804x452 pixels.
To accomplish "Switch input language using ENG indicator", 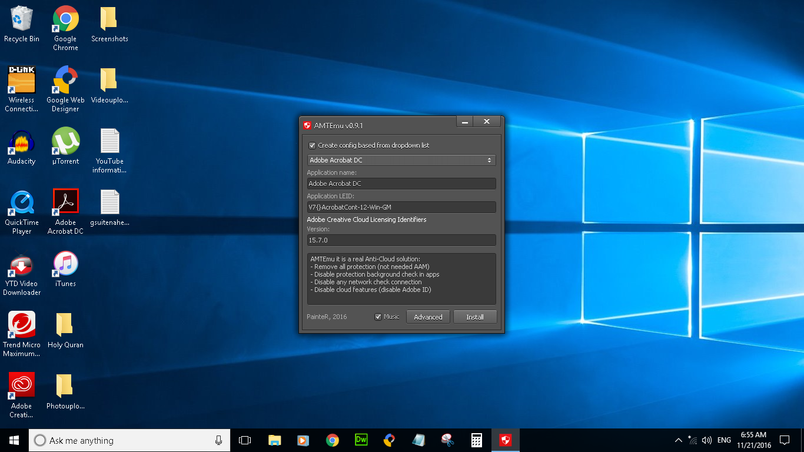I will point(725,440).
